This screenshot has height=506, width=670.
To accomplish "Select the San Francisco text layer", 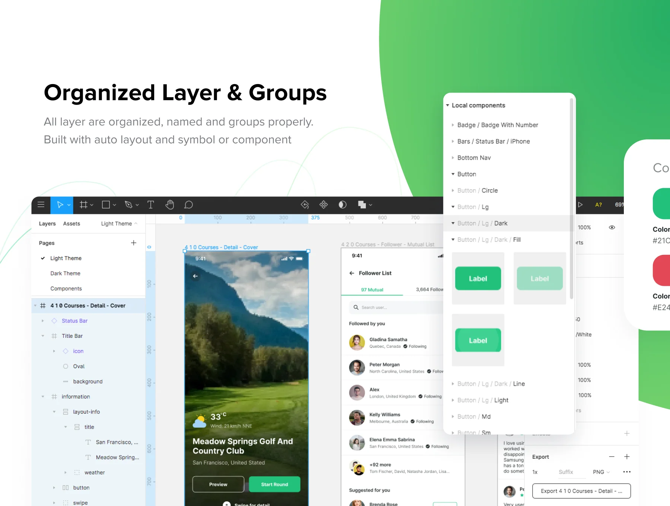I will (88, 442).
